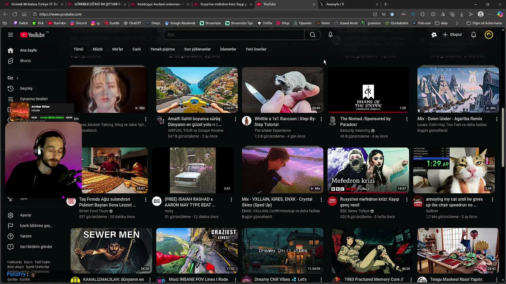
Task: Open Geçmiş history in sidebar
Action: pyautogui.click(x=26, y=88)
